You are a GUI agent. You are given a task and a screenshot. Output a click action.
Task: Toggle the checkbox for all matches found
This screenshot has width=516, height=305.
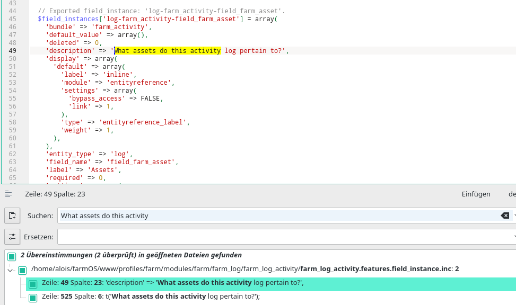pos(12,256)
